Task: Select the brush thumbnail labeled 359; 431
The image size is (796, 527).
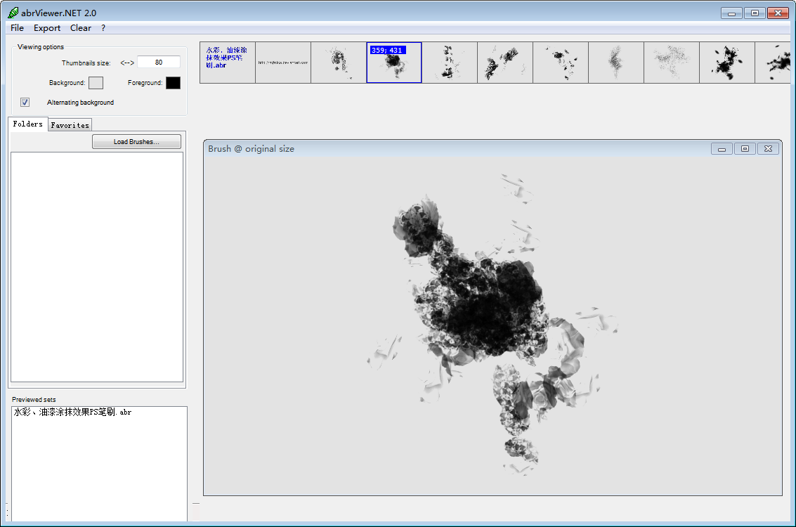Action: point(394,63)
